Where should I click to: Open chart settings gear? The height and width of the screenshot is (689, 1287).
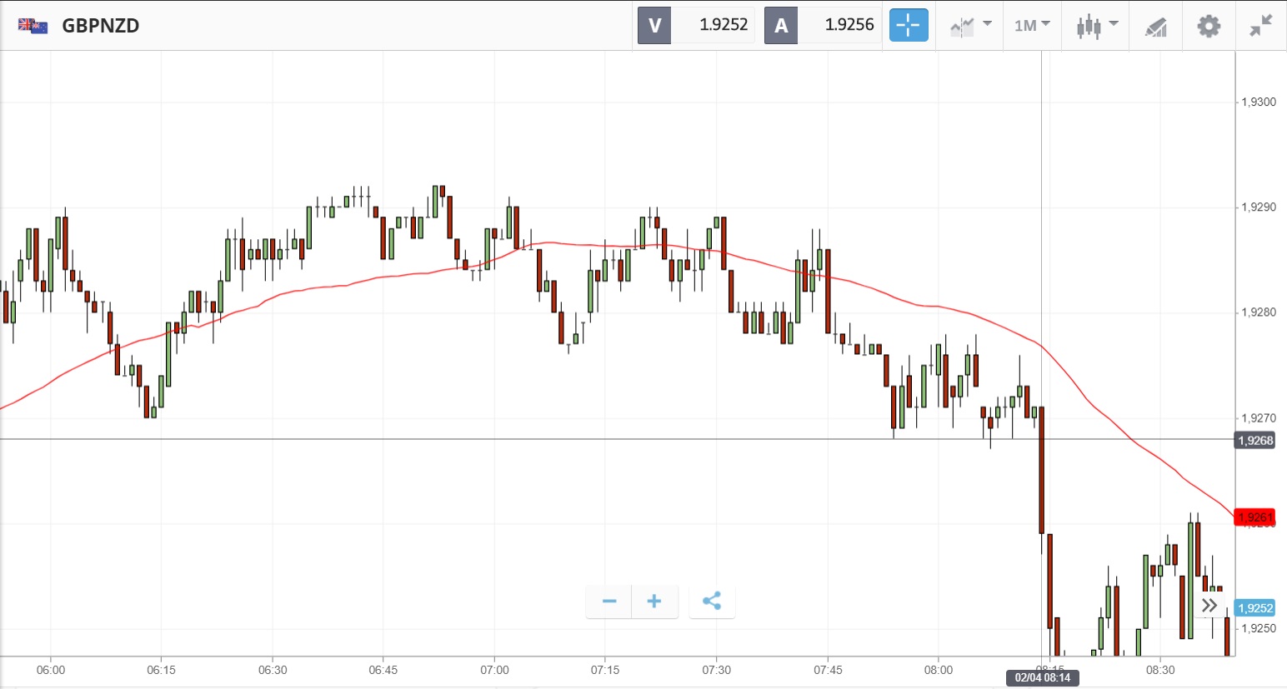(x=1209, y=26)
